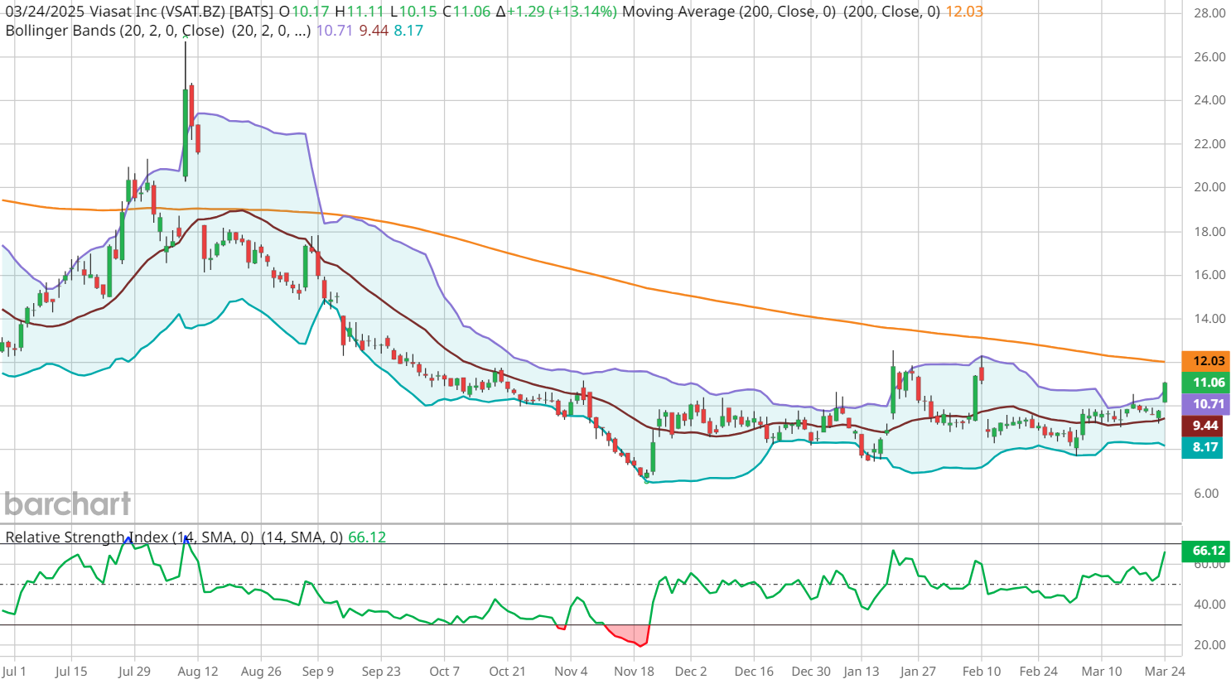
Task: Click the orange 12.03 value in the header legend
Action: 964,12
